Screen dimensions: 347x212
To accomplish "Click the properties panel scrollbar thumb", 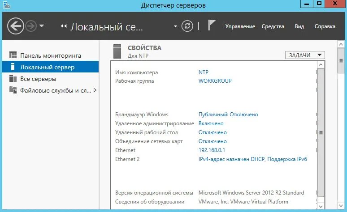I will 321,132.
